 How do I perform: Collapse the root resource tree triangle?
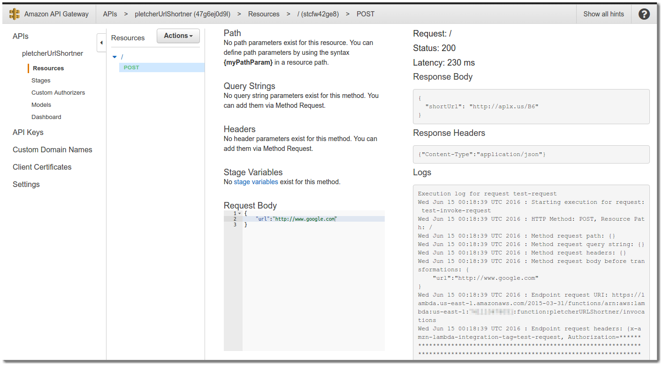[114, 57]
